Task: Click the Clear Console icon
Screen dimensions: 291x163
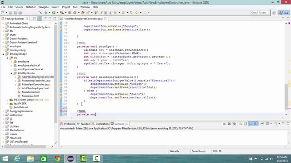Action: click(241, 124)
